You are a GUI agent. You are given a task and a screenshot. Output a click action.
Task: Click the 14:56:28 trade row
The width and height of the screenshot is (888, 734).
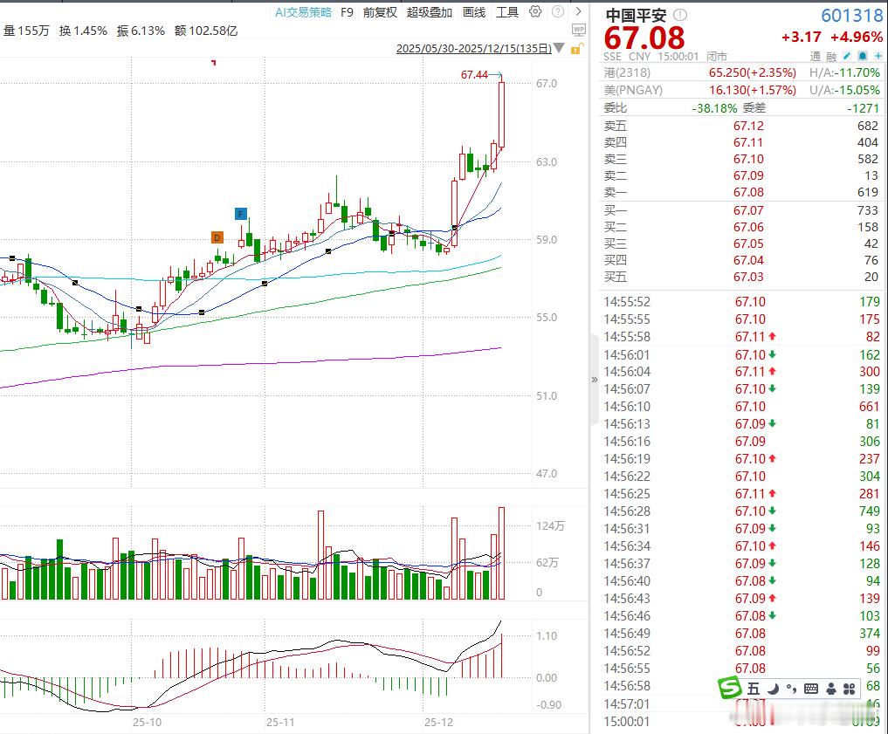tap(741, 511)
